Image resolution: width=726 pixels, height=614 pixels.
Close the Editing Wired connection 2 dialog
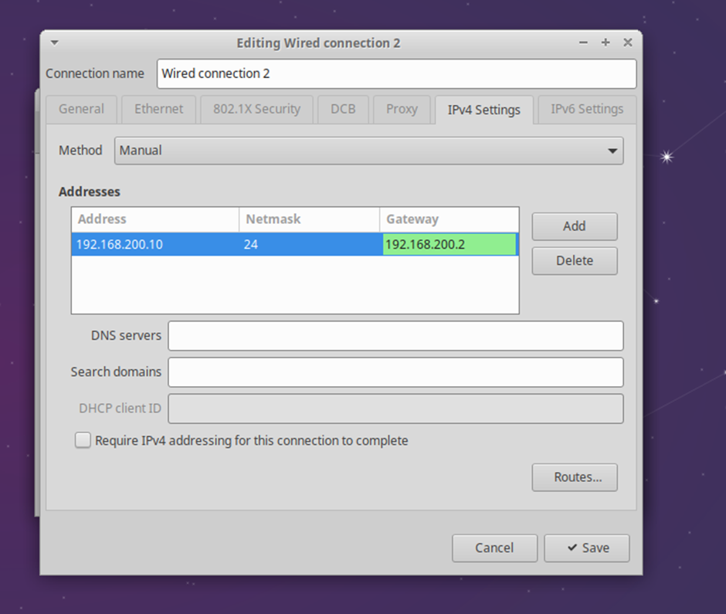(627, 42)
